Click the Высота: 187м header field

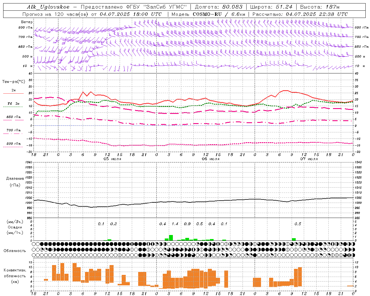(x=320, y=7)
